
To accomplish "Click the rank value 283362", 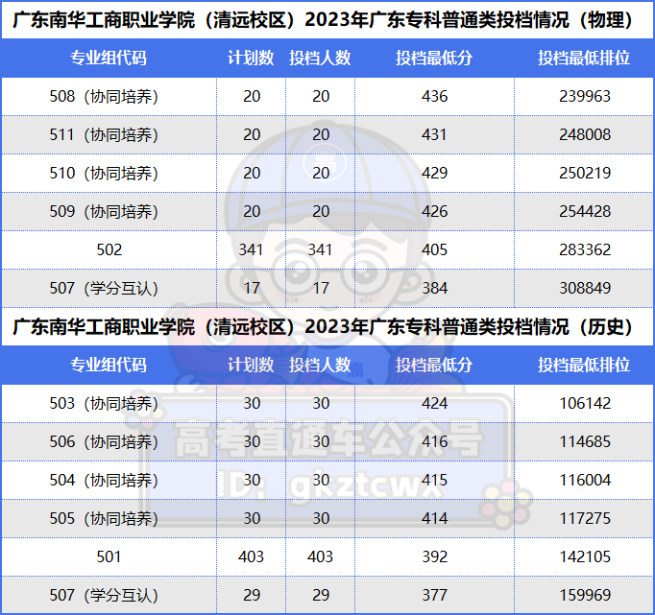I will click(585, 249).
